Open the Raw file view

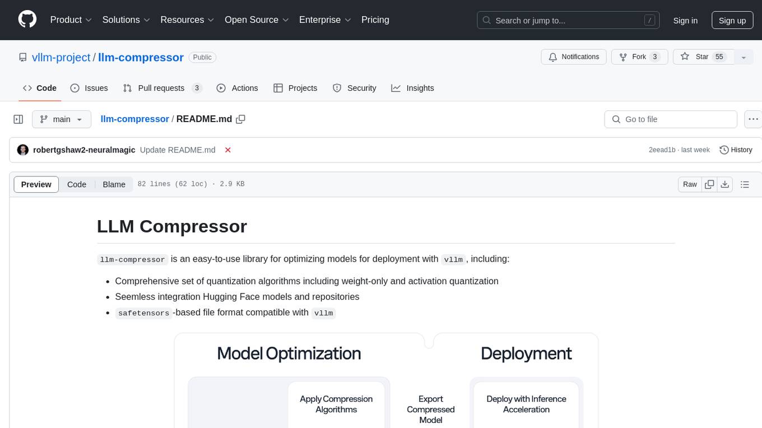click(690, 184)
